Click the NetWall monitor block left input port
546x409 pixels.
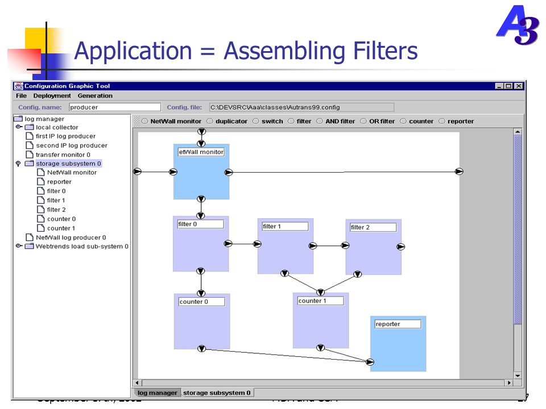(173, 172)
